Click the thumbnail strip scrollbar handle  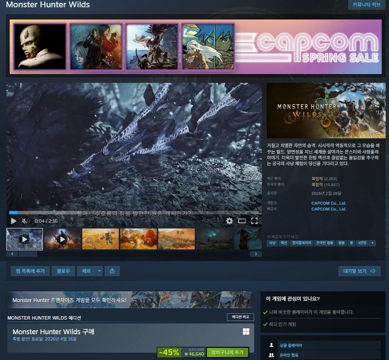tap(28, 254)
